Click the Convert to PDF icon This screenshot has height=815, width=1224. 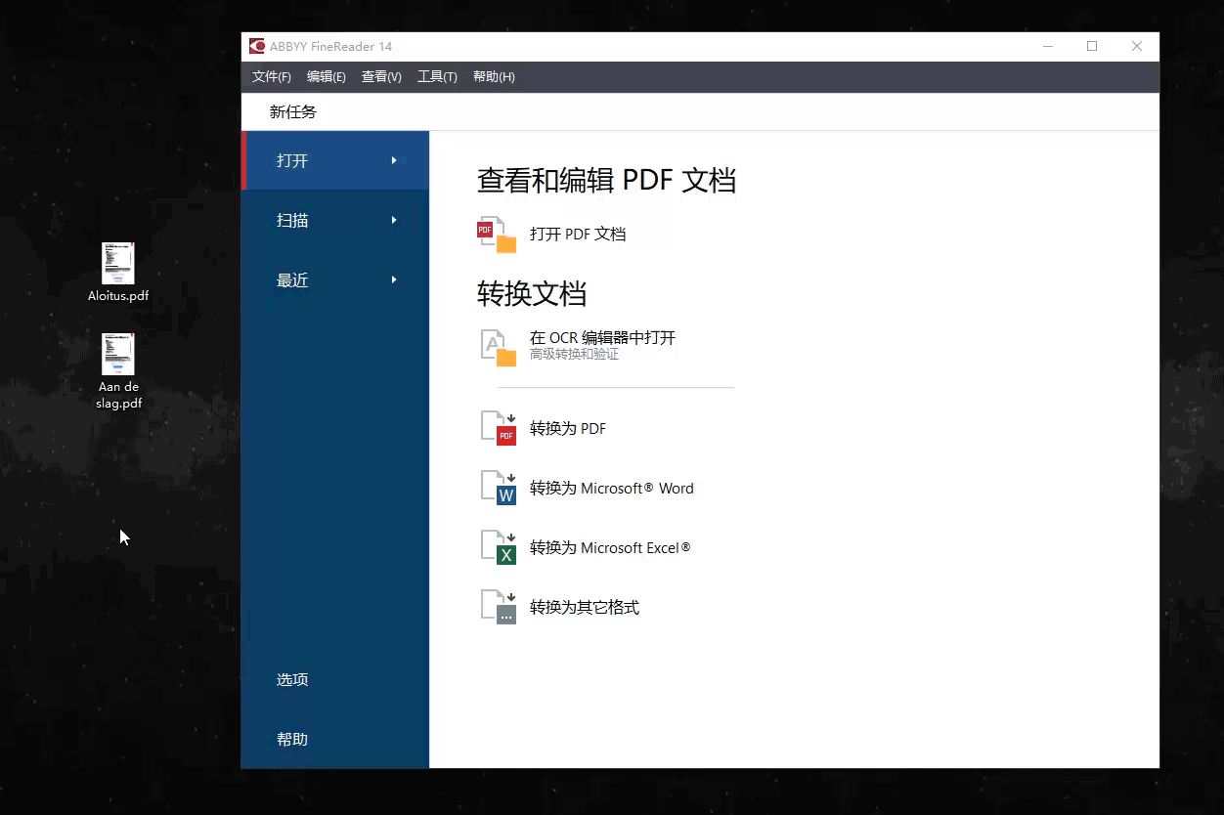tap(499, 428)
